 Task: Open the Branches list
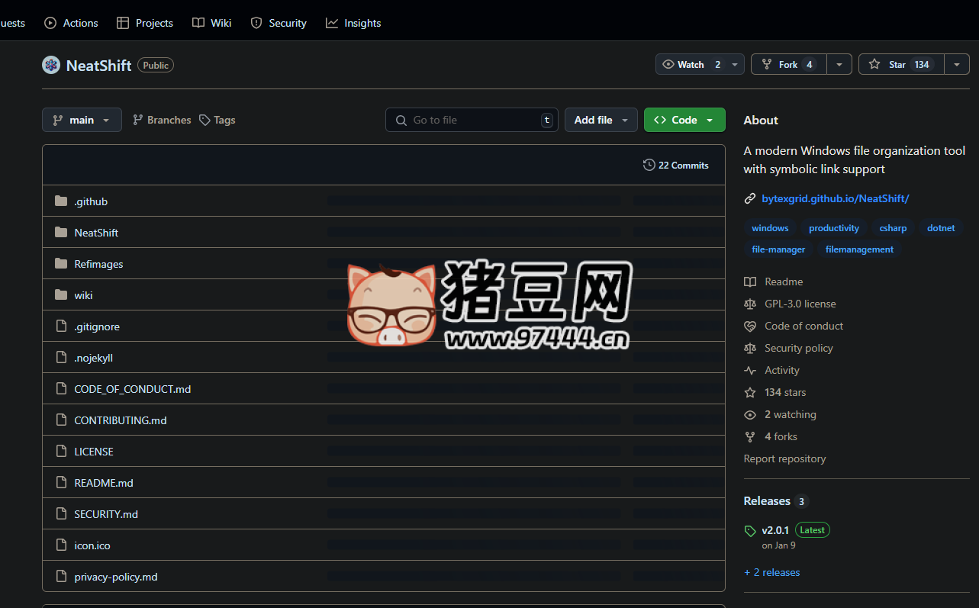(x=162, y=120)
